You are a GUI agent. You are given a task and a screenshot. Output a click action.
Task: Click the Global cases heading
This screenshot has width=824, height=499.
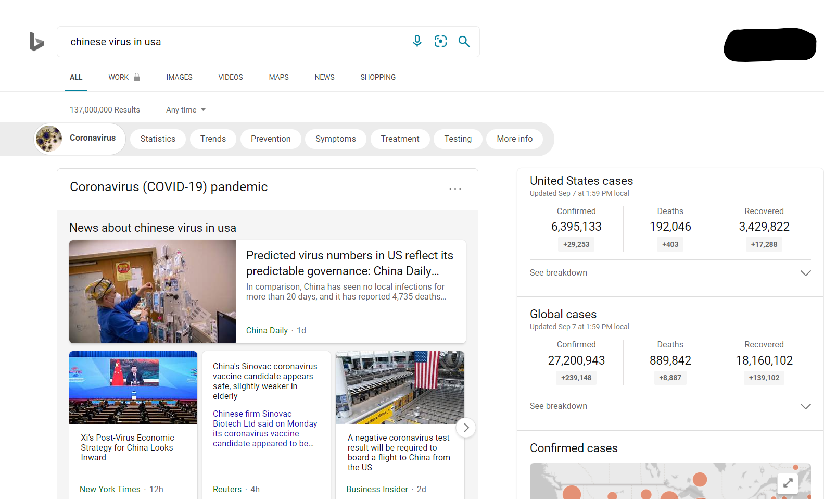point(563,314)
